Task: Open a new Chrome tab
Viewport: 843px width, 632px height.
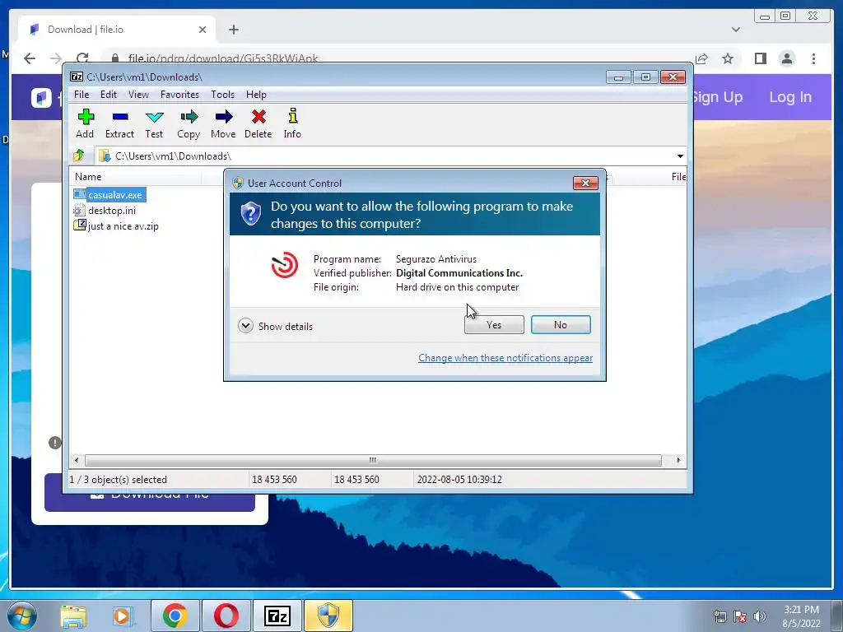Action: pyautogui.click(x=233, y=30)
